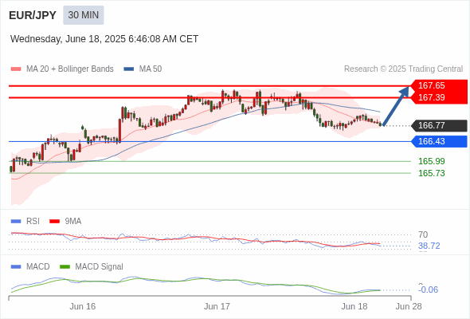Click the RSI value 38.72
The width and height of the screenshot is (470, 319).
pyautogui.click(x=429, y=246)
